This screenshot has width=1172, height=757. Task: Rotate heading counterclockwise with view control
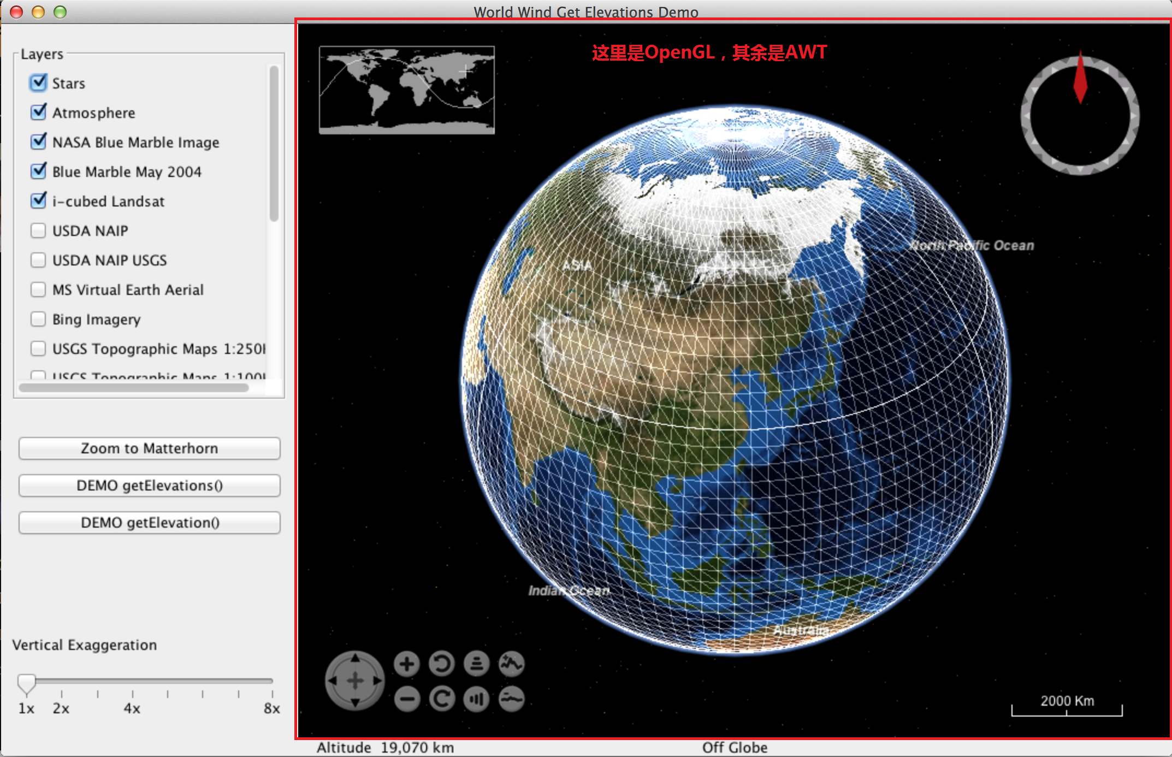point(441,664)
